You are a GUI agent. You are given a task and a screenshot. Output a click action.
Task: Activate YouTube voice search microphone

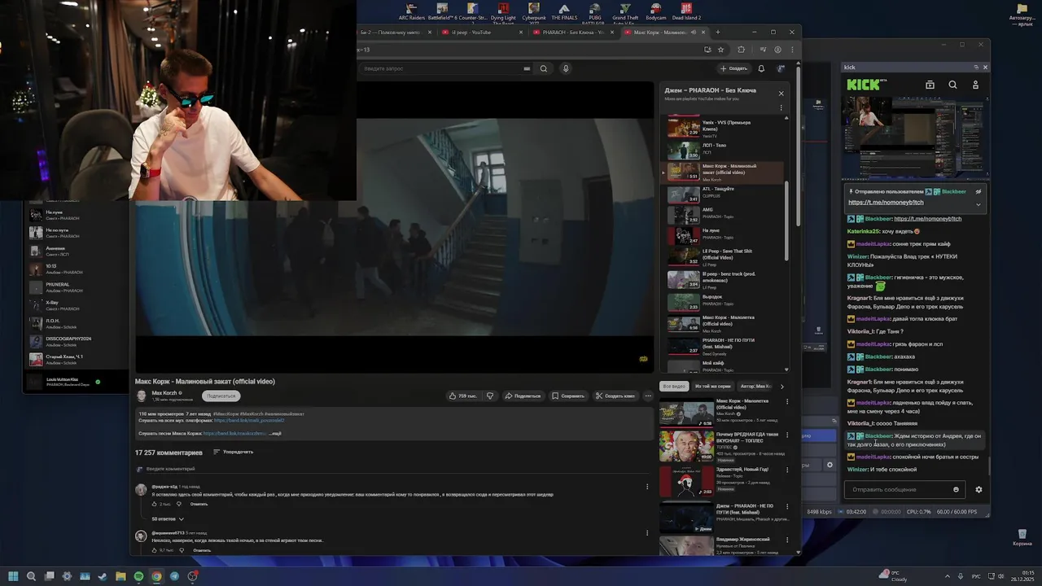tap(566, 68)
